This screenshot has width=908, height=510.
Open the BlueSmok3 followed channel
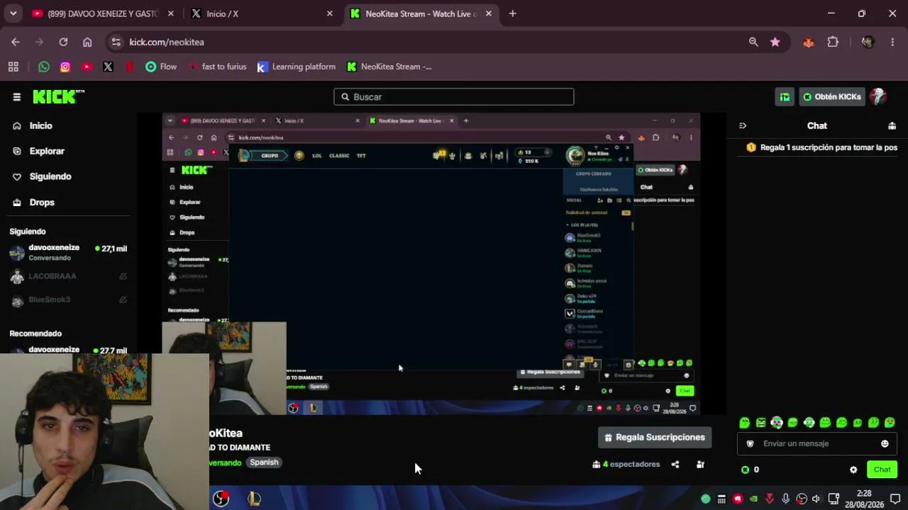[x=50, y=300]
